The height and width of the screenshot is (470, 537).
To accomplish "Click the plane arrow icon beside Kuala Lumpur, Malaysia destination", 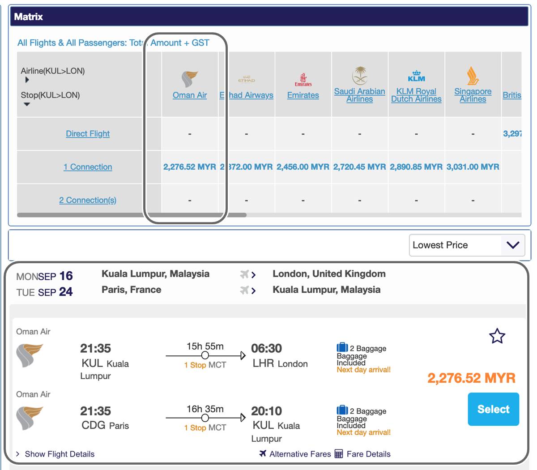I will pos(248,291).
